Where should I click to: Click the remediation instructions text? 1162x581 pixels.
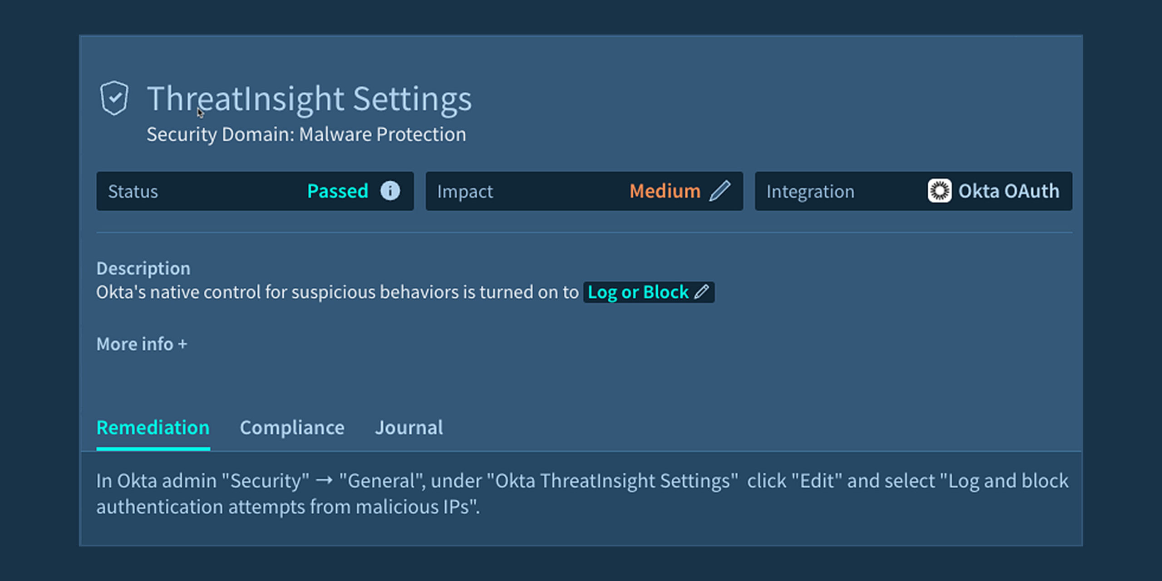coord(582,494)
